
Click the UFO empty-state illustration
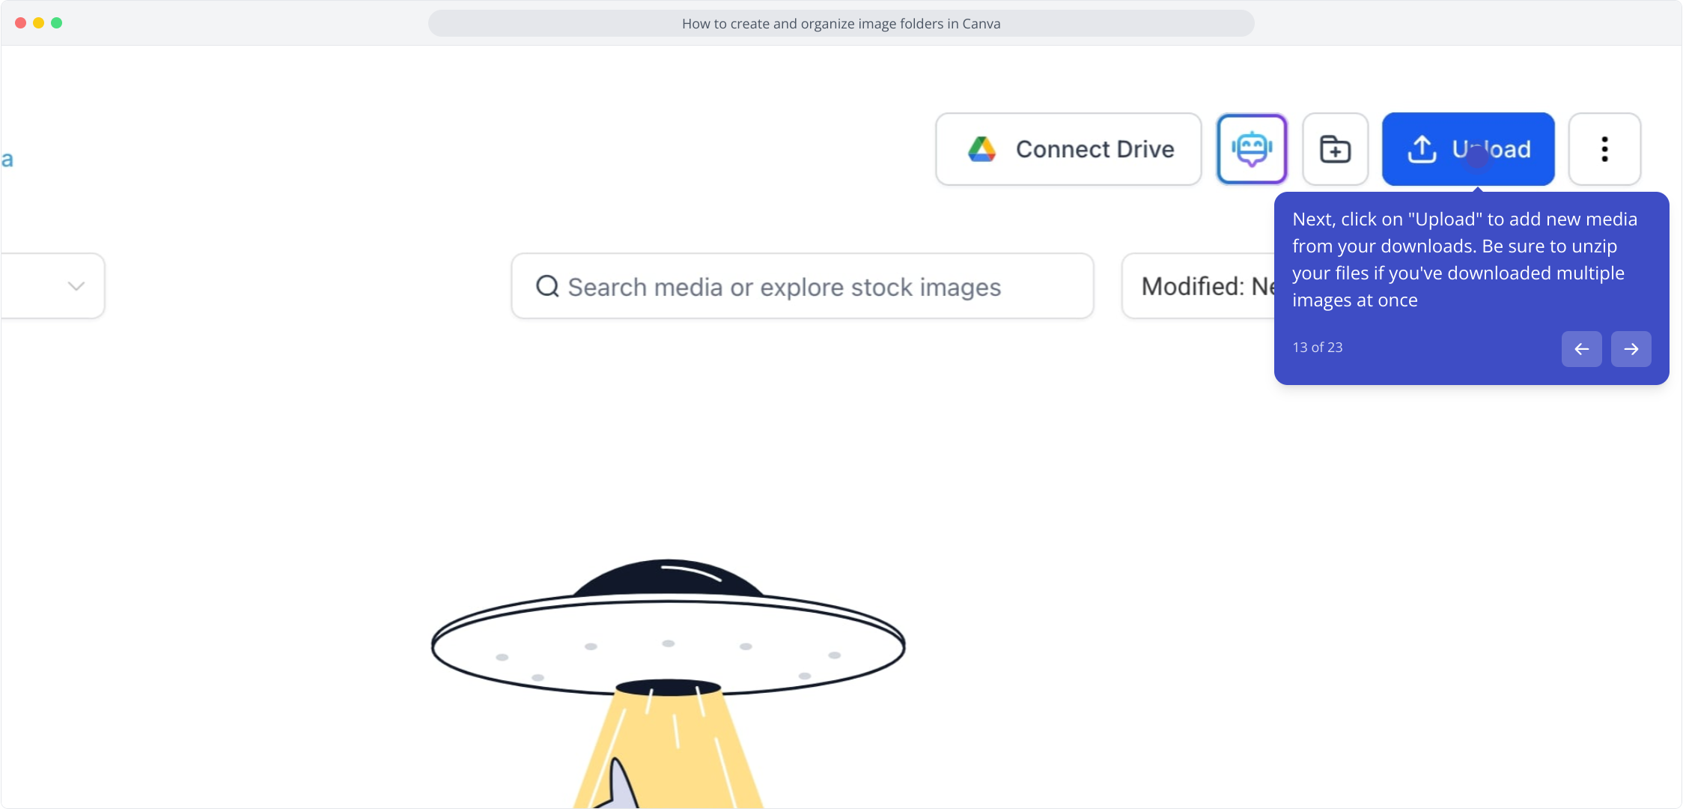(669, 683)
